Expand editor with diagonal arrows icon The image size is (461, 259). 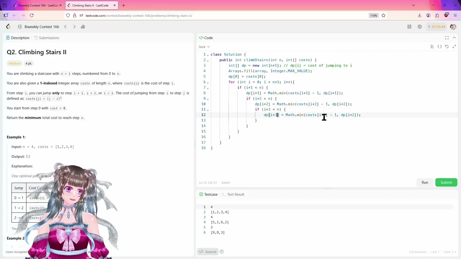click(x=454, y=46)
